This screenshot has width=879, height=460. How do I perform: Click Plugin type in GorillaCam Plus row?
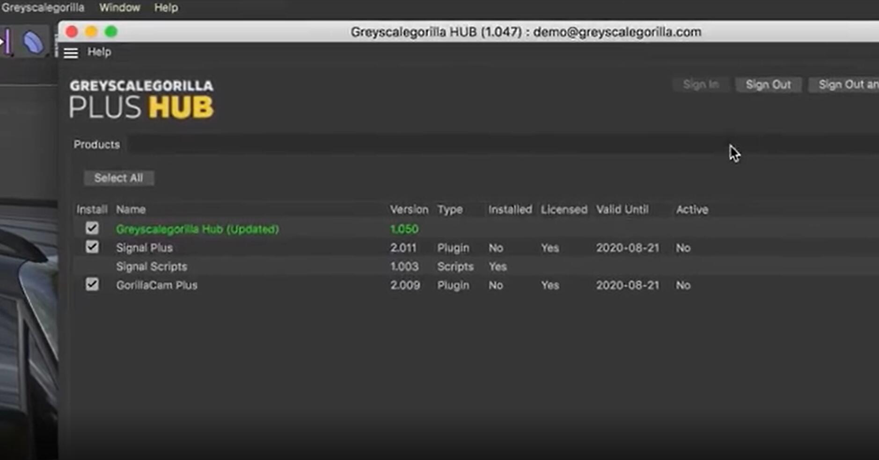tap(453, 285)
